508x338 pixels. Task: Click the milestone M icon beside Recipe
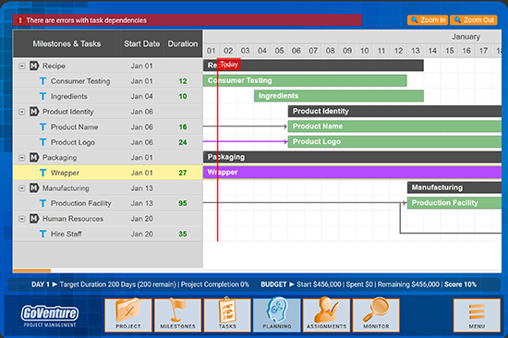pos(34,66)
